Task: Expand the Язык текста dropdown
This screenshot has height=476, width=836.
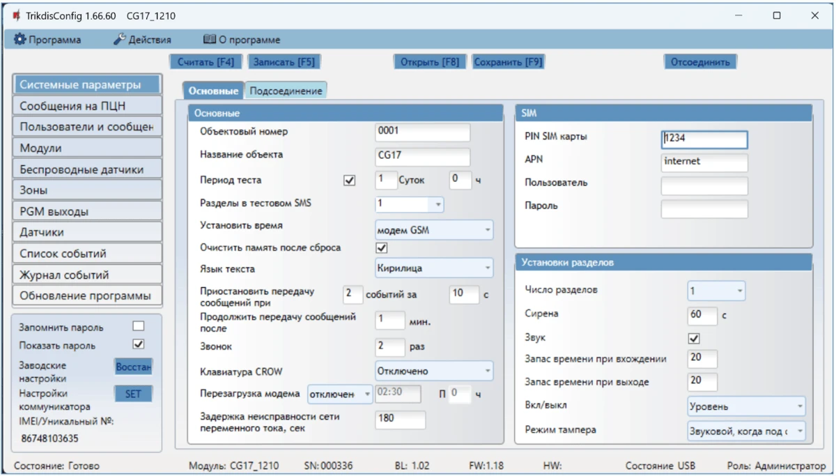Action: coord(434,268)
